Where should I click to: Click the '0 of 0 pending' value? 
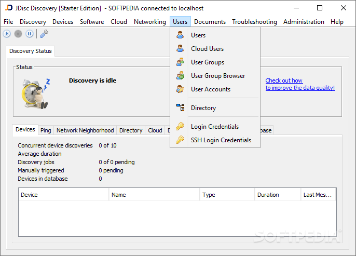pos(117,162)
